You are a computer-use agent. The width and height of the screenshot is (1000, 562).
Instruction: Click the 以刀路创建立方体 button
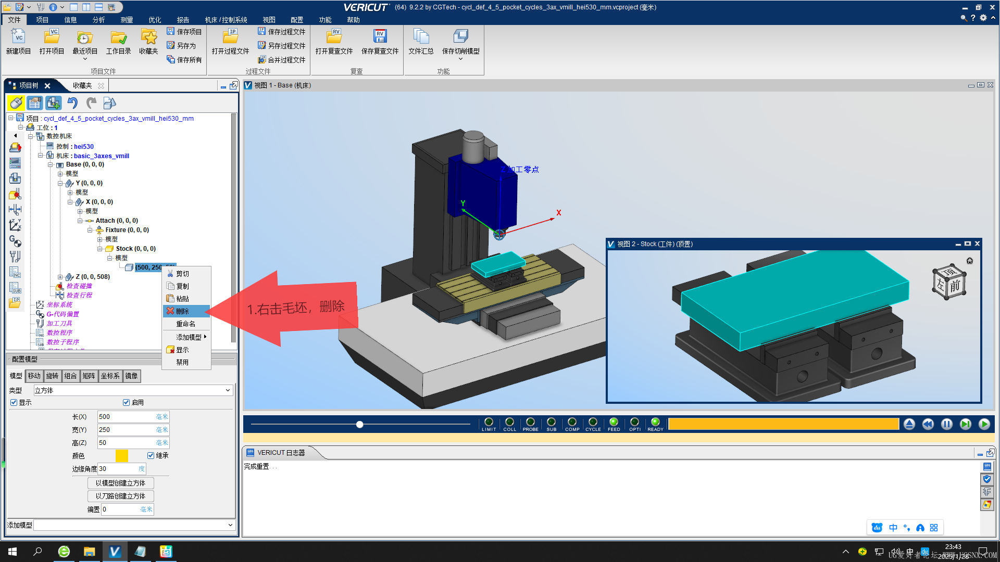tap(120, 496)
